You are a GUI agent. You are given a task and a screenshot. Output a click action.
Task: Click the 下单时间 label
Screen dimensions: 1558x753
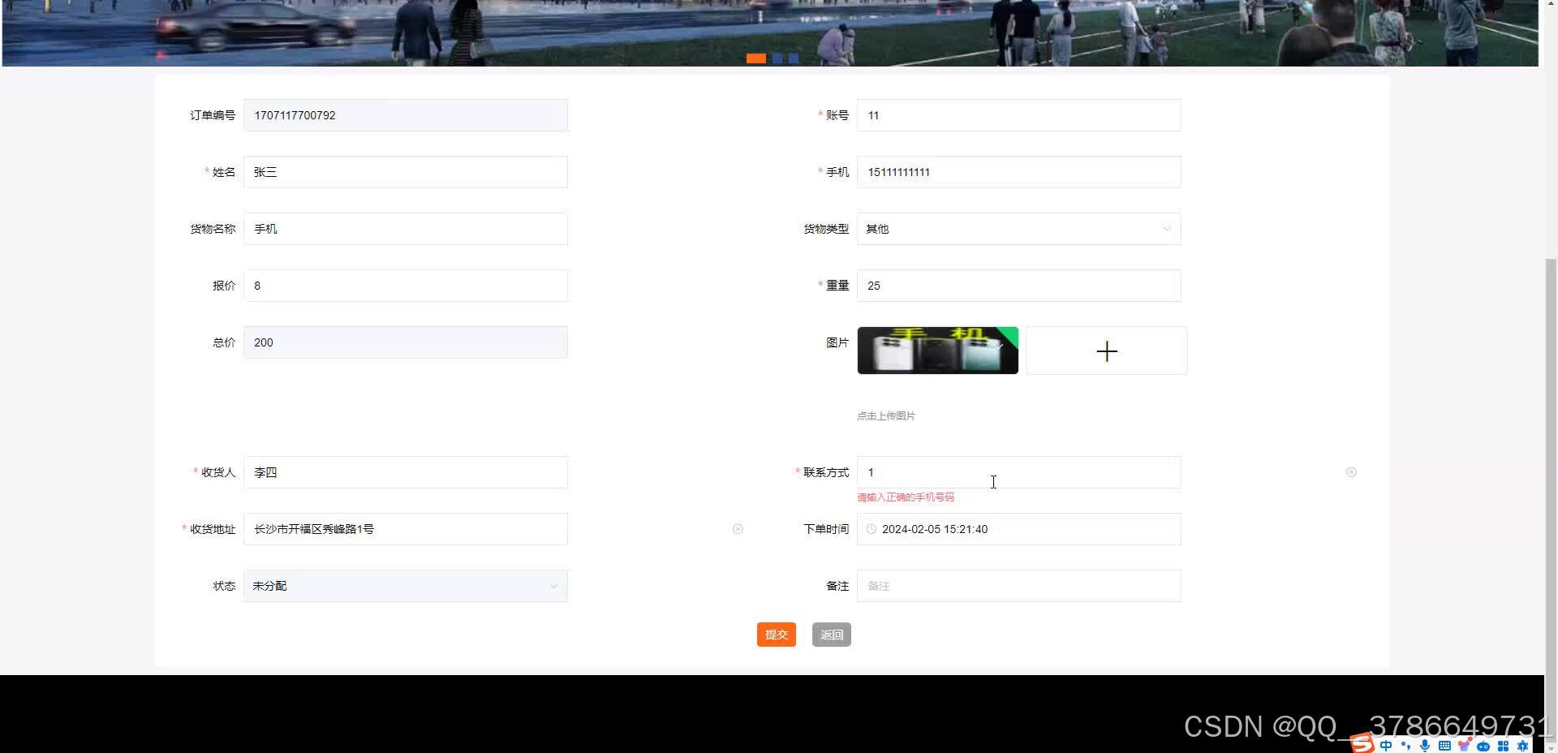point(826,529)
